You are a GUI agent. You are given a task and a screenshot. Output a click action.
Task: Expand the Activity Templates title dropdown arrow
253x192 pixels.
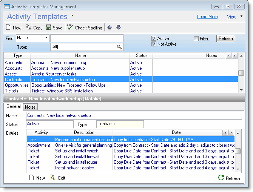pos(72,15)
